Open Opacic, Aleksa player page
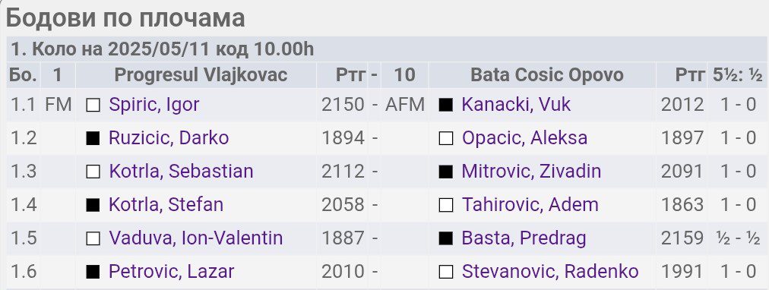The image size is (769, 290). pos(524,138)
